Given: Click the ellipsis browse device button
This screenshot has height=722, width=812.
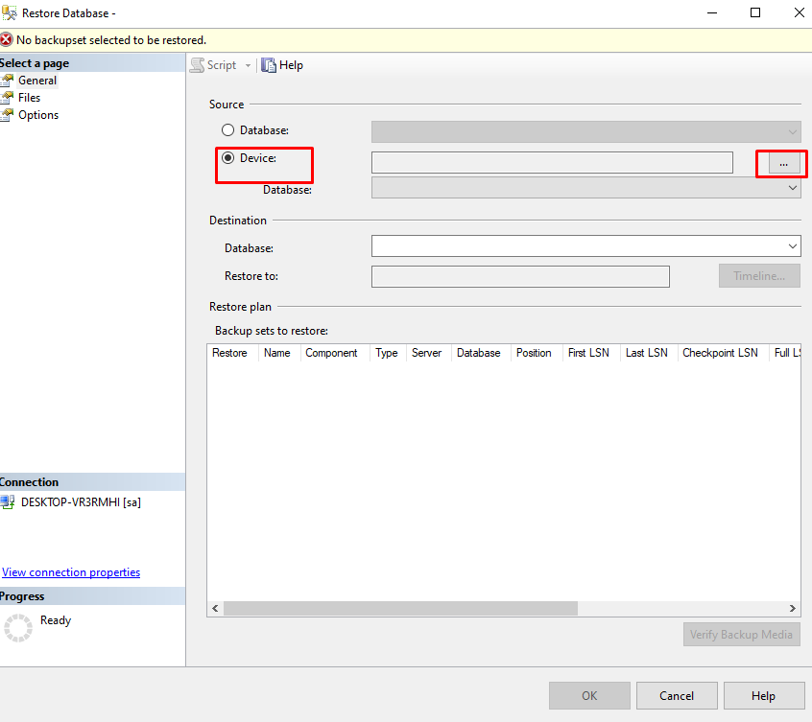Looking at the screenshot, I should coord(783,165).
